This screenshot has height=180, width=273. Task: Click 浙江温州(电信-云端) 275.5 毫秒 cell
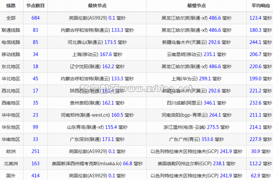(196, 127)
